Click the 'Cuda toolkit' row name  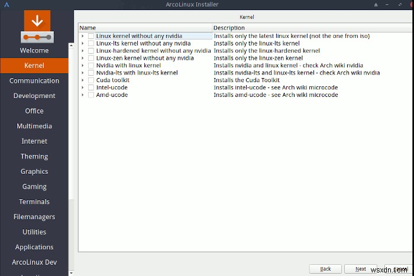coord(113,80)
